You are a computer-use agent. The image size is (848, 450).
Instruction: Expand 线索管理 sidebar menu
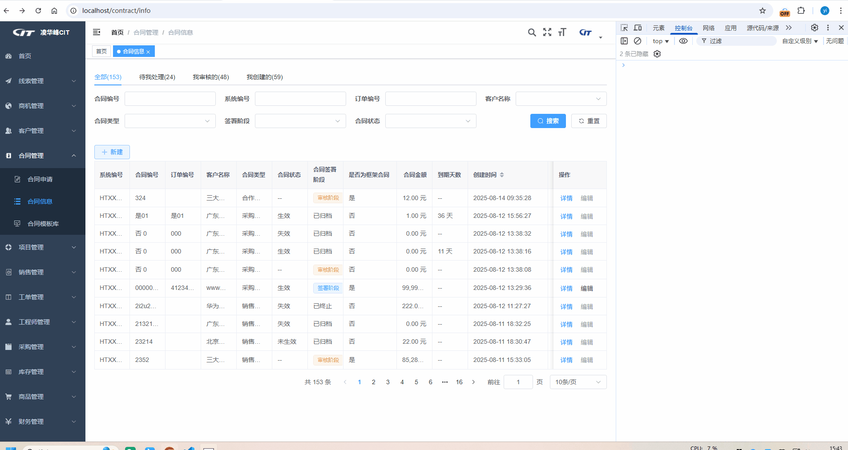coord(43,81)
